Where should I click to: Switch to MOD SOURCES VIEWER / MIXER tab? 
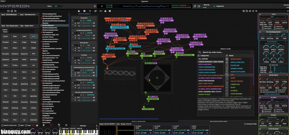pyautogui.click(x=218, y=121)
